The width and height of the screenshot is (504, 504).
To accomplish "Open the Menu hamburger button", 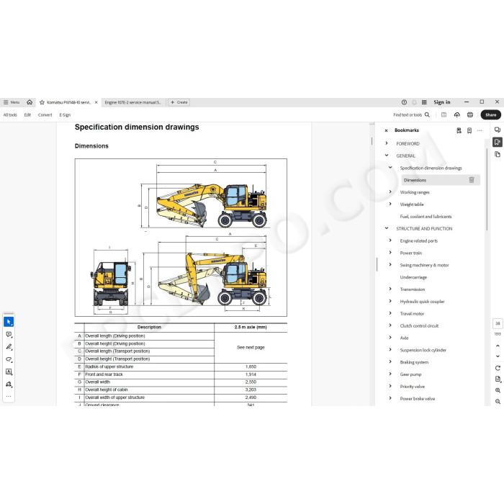I will click(12, 102).
